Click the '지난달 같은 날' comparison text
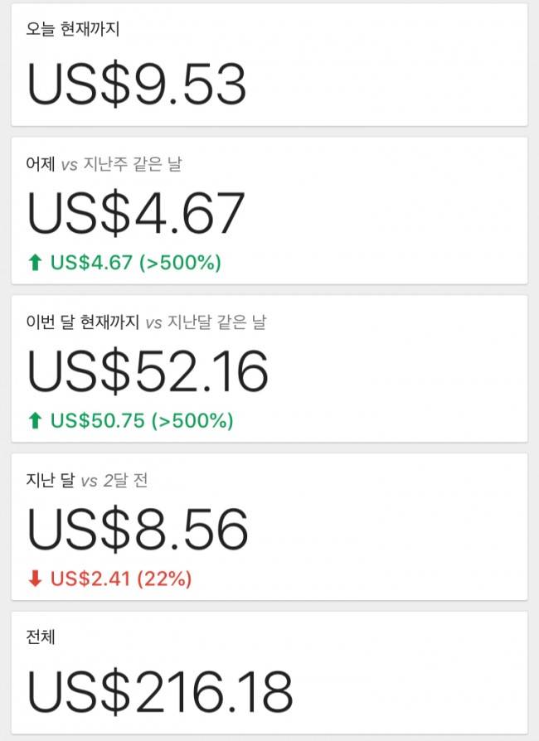The width and height of the screenshot is (539, 741). pos(217,322)
